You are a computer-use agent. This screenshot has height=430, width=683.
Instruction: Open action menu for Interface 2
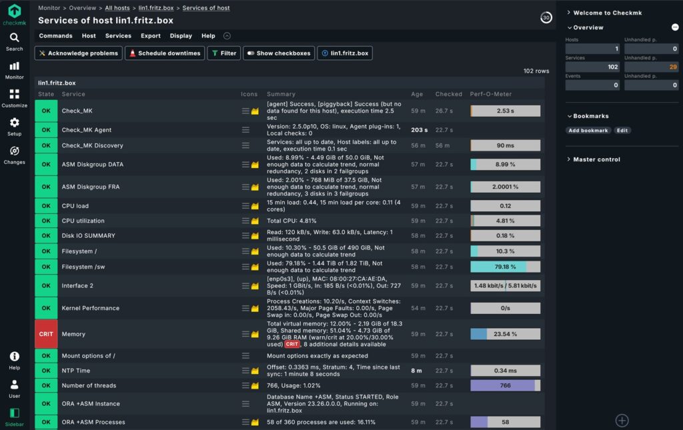point(245,286)
